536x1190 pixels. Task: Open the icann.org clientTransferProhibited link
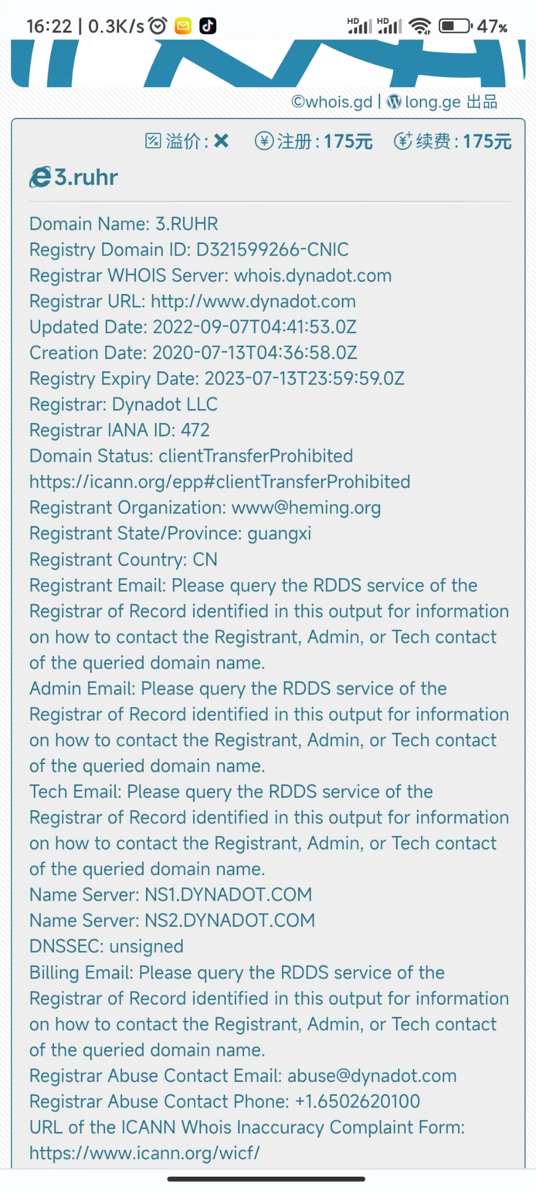click(x=220, y=482)
